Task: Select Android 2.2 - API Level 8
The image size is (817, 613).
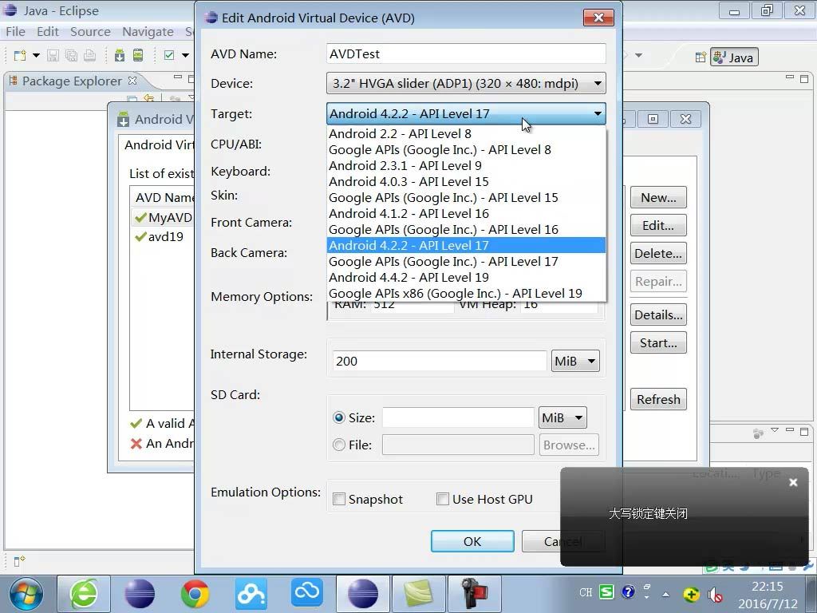Action: [466, 134]
